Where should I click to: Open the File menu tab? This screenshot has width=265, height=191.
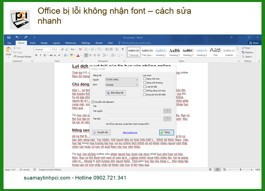point(9,43)
